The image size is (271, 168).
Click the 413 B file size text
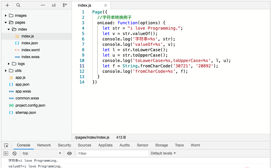coord(121,137)
